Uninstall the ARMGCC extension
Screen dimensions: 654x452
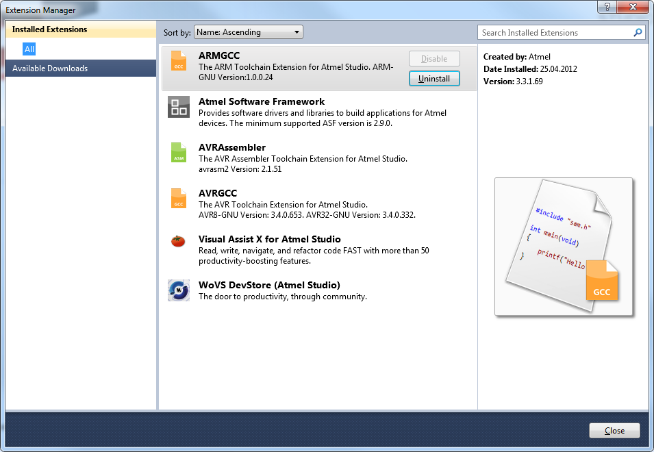pyautogui.click(x=434, y=79)
